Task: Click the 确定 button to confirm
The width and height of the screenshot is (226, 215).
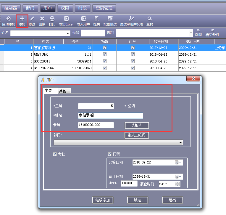Action: 138,200
